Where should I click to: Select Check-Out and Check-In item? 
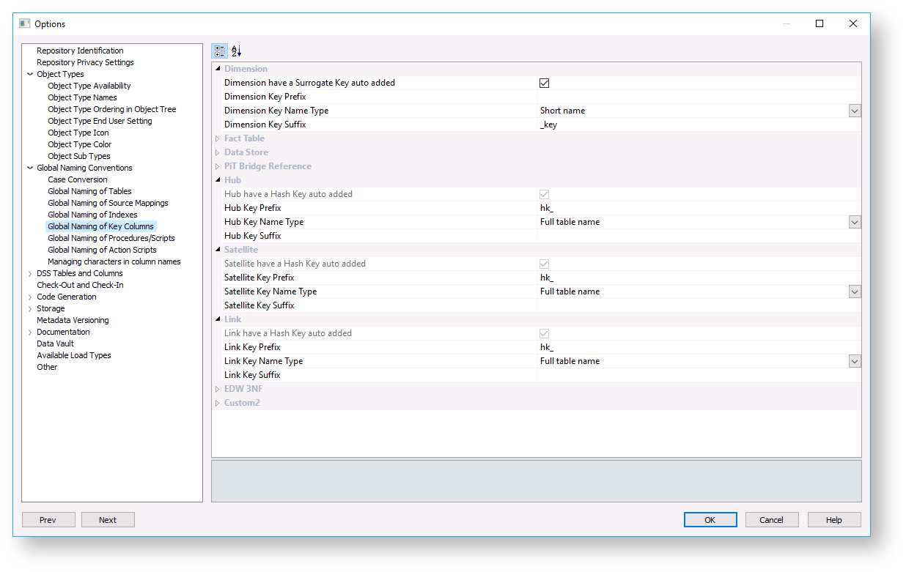pos(80,285)
